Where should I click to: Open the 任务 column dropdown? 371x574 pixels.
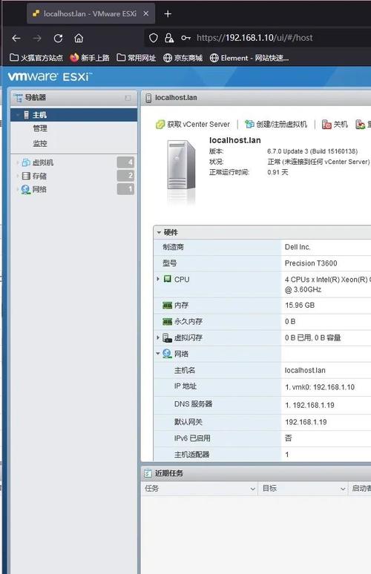252,489
